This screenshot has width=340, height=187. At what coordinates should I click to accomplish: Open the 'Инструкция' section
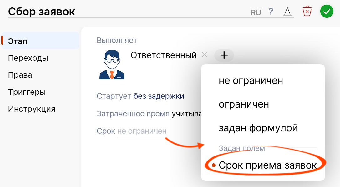(32, 109)
